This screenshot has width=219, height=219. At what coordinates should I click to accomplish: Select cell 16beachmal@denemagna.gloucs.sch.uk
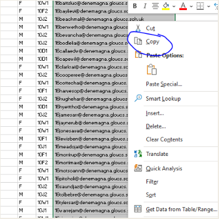pyautogui.click(x=114, y=19)
